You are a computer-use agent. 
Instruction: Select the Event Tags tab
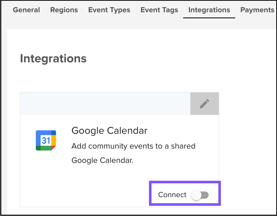coord(159,10)
